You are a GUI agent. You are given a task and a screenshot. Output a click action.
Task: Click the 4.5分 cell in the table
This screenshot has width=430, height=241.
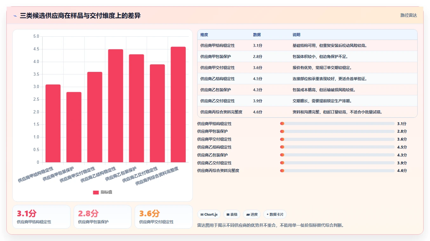click(258, 79)
